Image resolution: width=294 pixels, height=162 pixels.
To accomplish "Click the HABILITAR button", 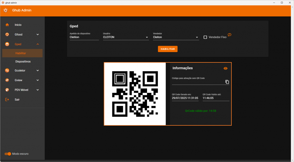I will pyautogui.click(x=168, y=49).
